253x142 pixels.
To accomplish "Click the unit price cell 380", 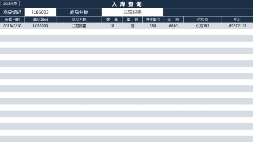I will point(153,26).
